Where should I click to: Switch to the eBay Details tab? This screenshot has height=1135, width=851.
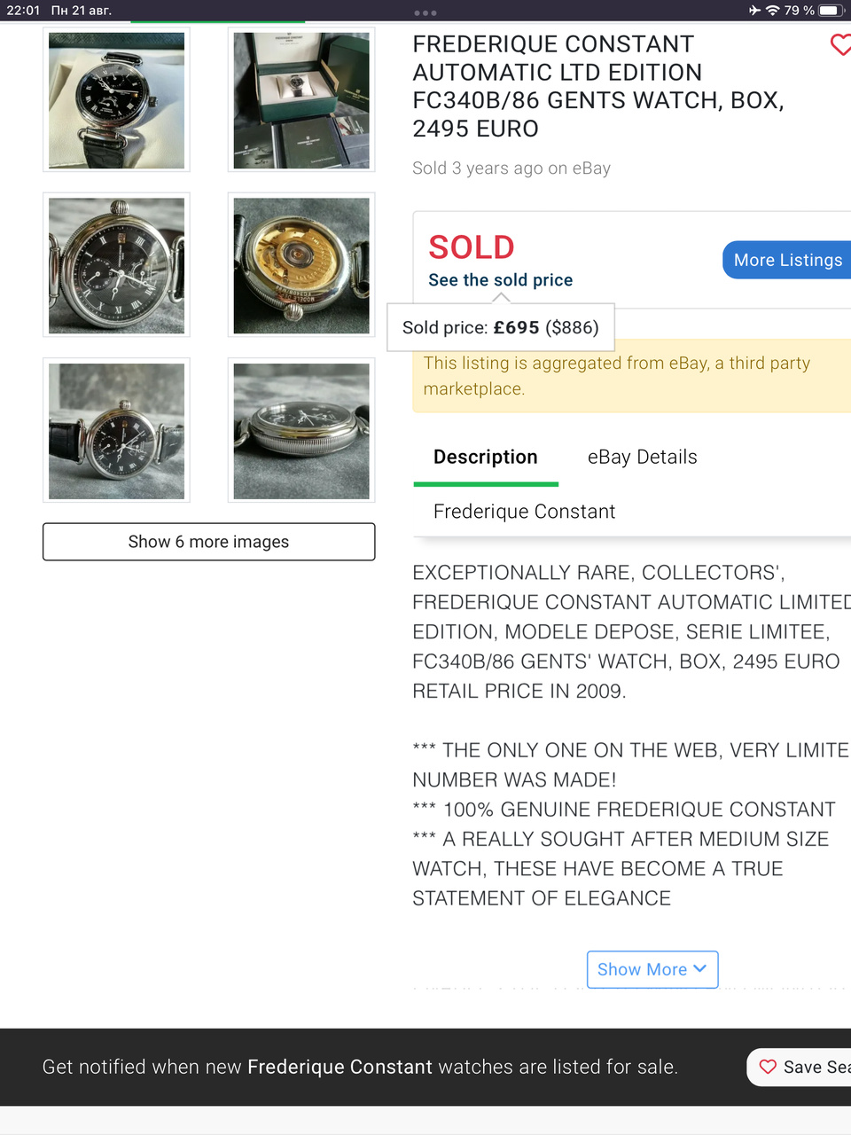click(x=642, y=457)
